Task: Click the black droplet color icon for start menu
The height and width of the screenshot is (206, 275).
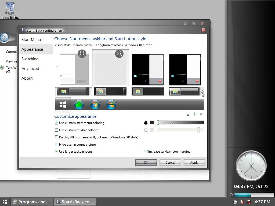Action: (146, 123)
